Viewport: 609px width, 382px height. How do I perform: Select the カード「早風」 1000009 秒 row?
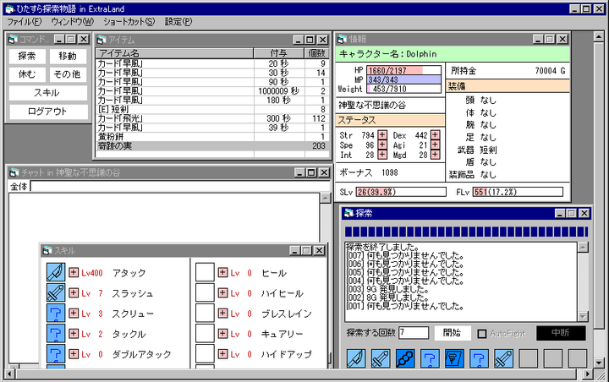[x=212, y=90]
